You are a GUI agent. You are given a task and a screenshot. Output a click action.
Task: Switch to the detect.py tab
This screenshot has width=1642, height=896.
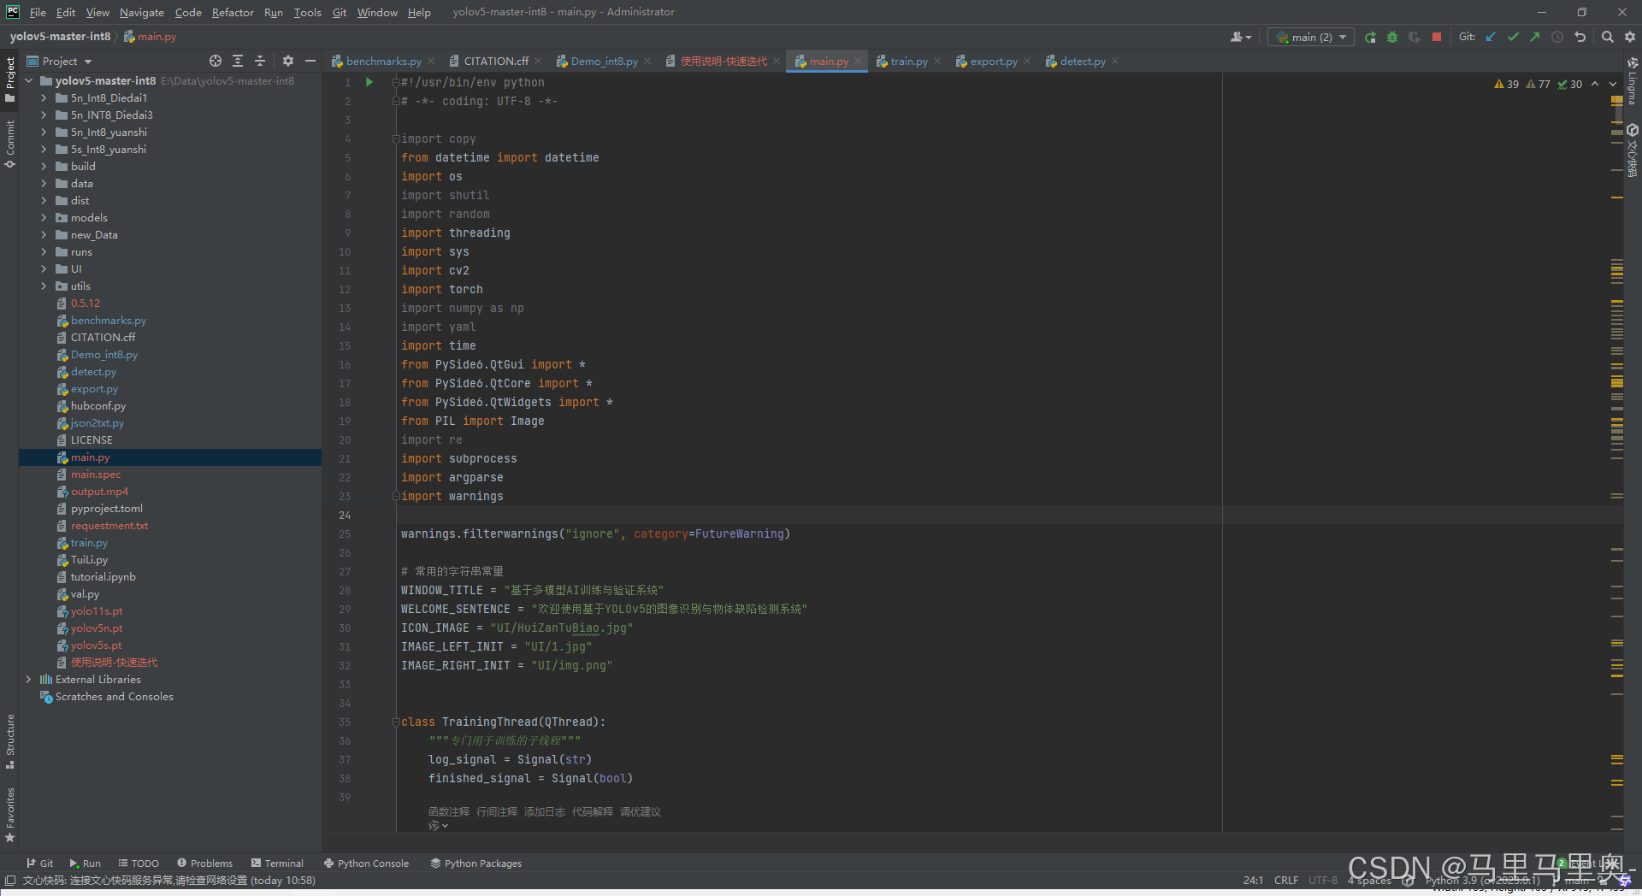click(x=1082, y=61)
